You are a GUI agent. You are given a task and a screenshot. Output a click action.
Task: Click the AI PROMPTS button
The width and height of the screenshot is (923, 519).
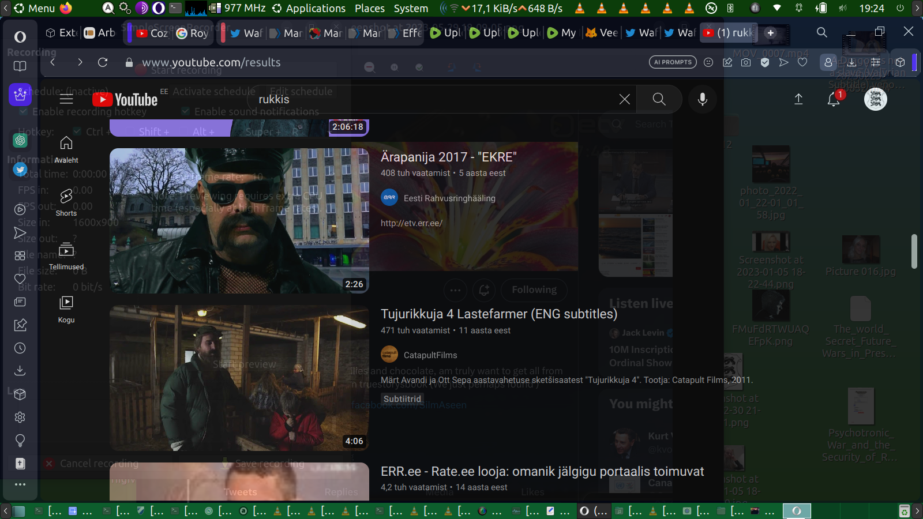click(x=673, y=62)
